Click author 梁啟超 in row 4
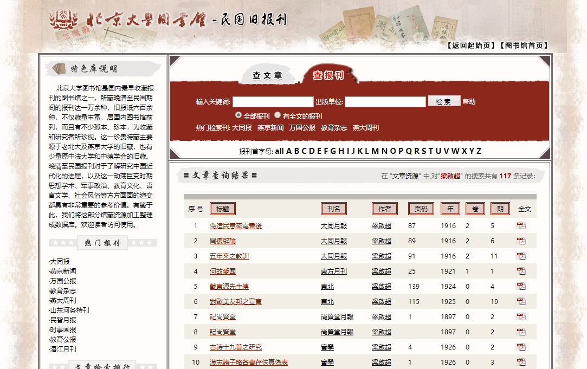 click(382, 271)
